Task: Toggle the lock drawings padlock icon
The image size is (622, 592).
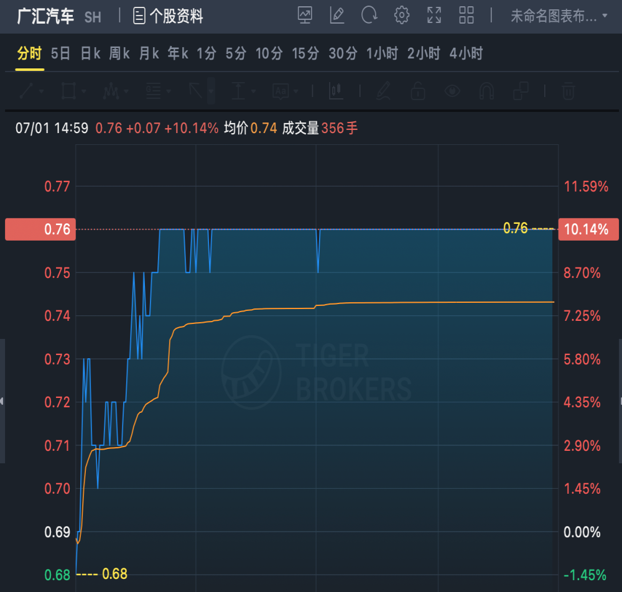Action: [418, 91]
